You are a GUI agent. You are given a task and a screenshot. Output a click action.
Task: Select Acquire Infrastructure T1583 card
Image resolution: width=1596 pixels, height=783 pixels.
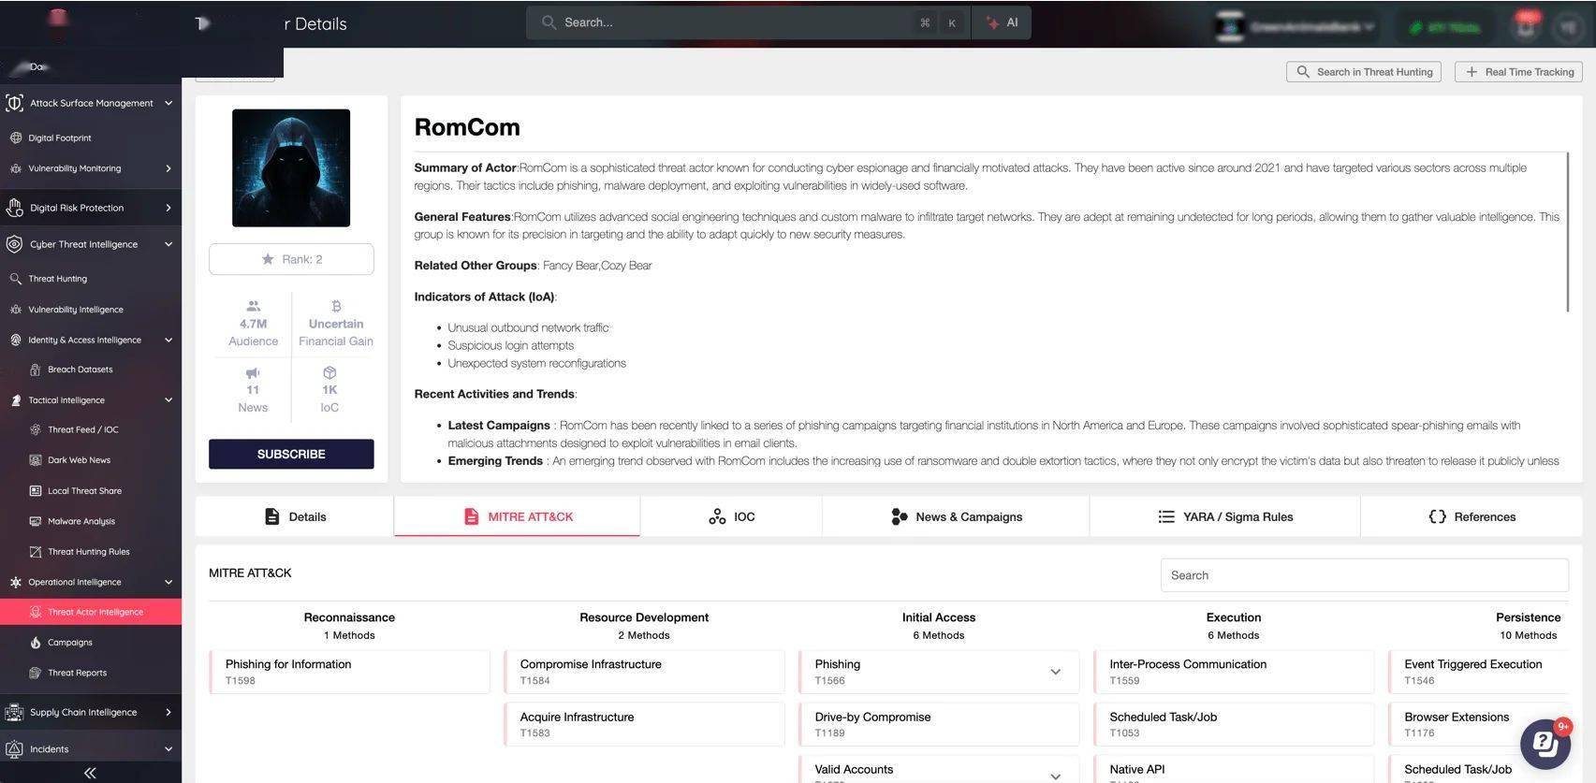[644, 724]
